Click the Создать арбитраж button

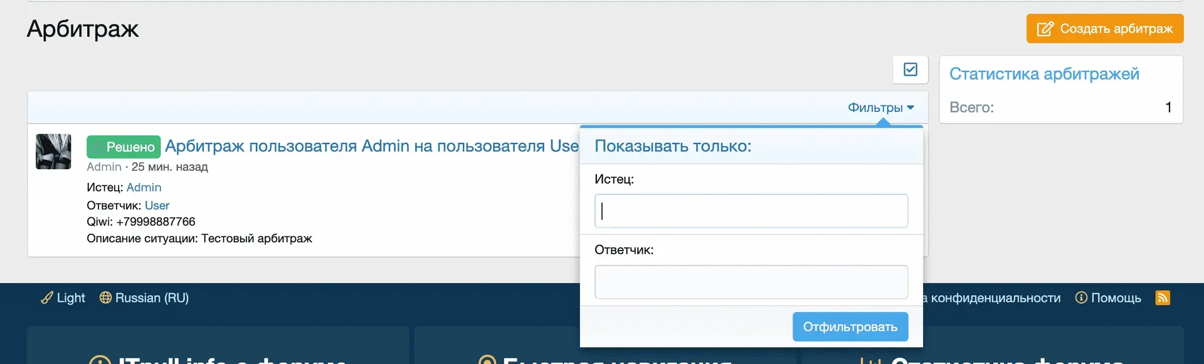[1104, 29]
